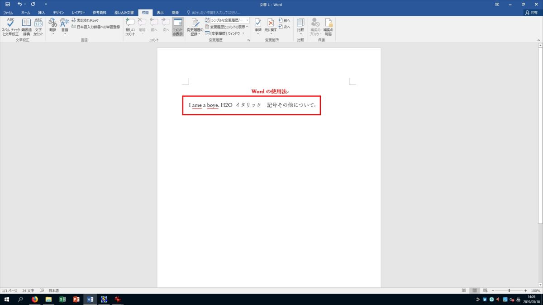
Task: Click heading text Word の使用法
Action: point(269,91)
